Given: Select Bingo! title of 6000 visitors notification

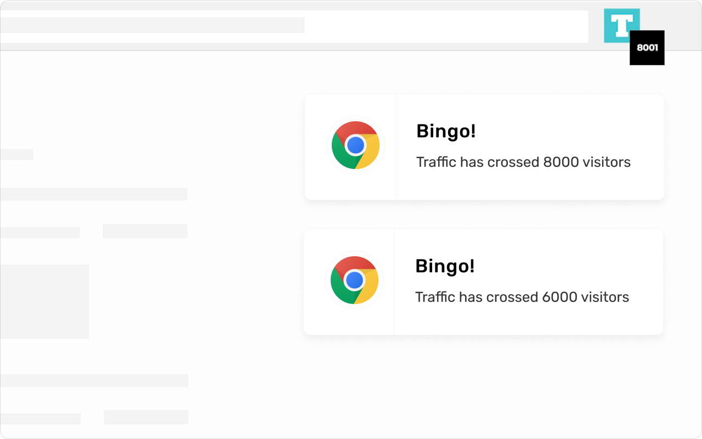Looking at the screenshot, I should click(445, 266).
